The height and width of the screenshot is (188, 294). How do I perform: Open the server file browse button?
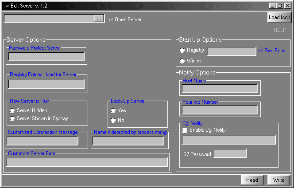[99, 19]
